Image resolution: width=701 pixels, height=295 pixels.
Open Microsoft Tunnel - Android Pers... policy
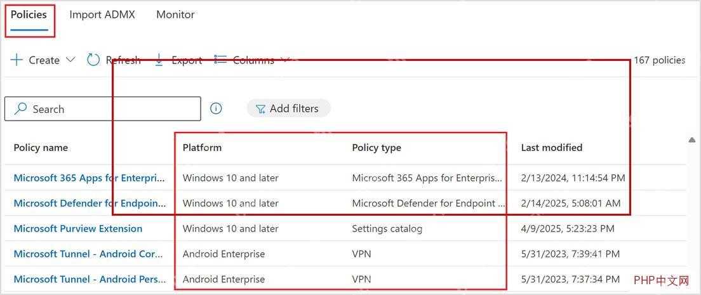(90, 279)
